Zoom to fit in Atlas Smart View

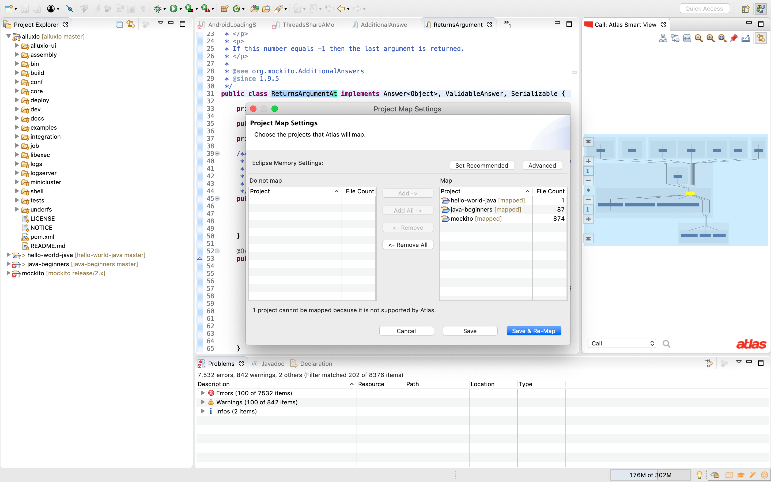tap(722, 38)
